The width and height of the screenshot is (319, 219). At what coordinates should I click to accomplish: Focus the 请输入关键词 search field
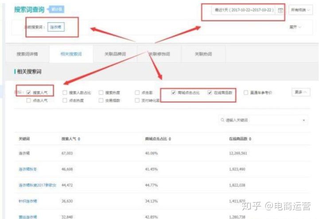(x=263, y=120)
